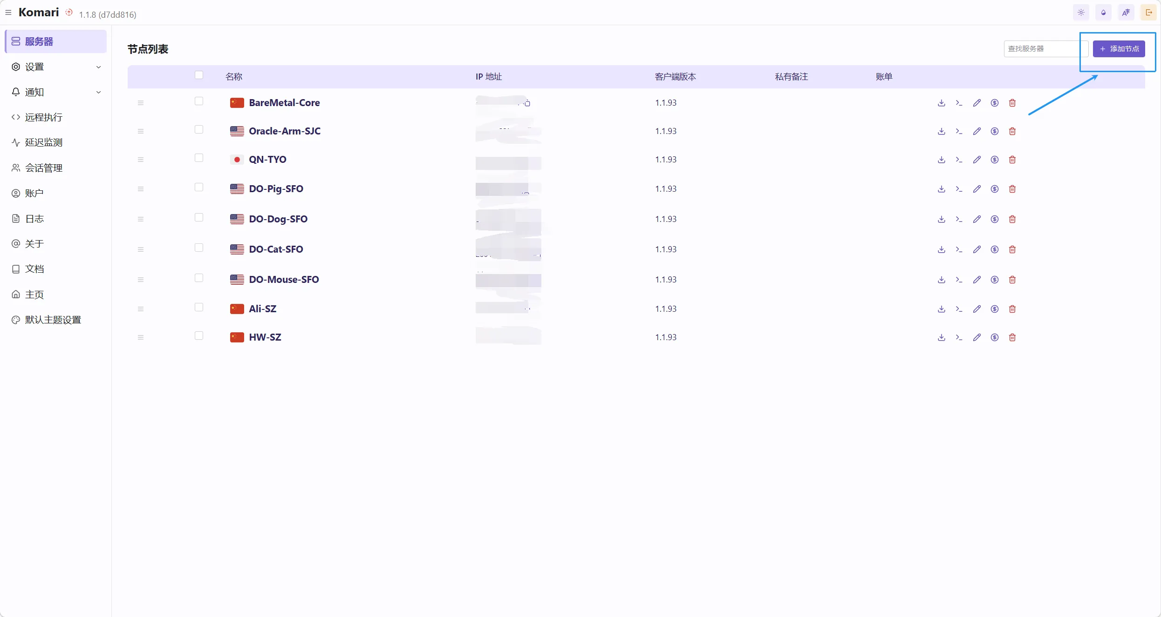Click the install command icon for DO-Dog-SFO

[x=941, y=219]
